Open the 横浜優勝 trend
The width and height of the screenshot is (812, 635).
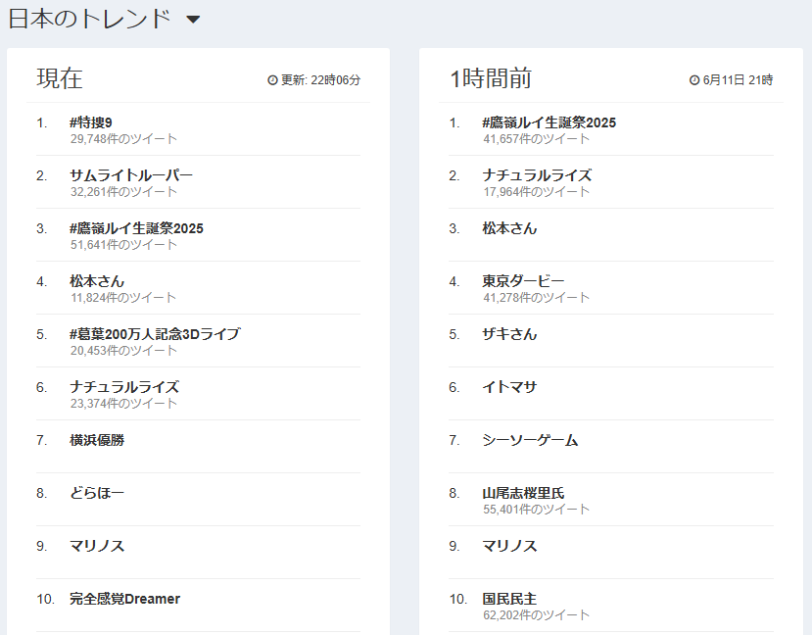click(97, 440)
